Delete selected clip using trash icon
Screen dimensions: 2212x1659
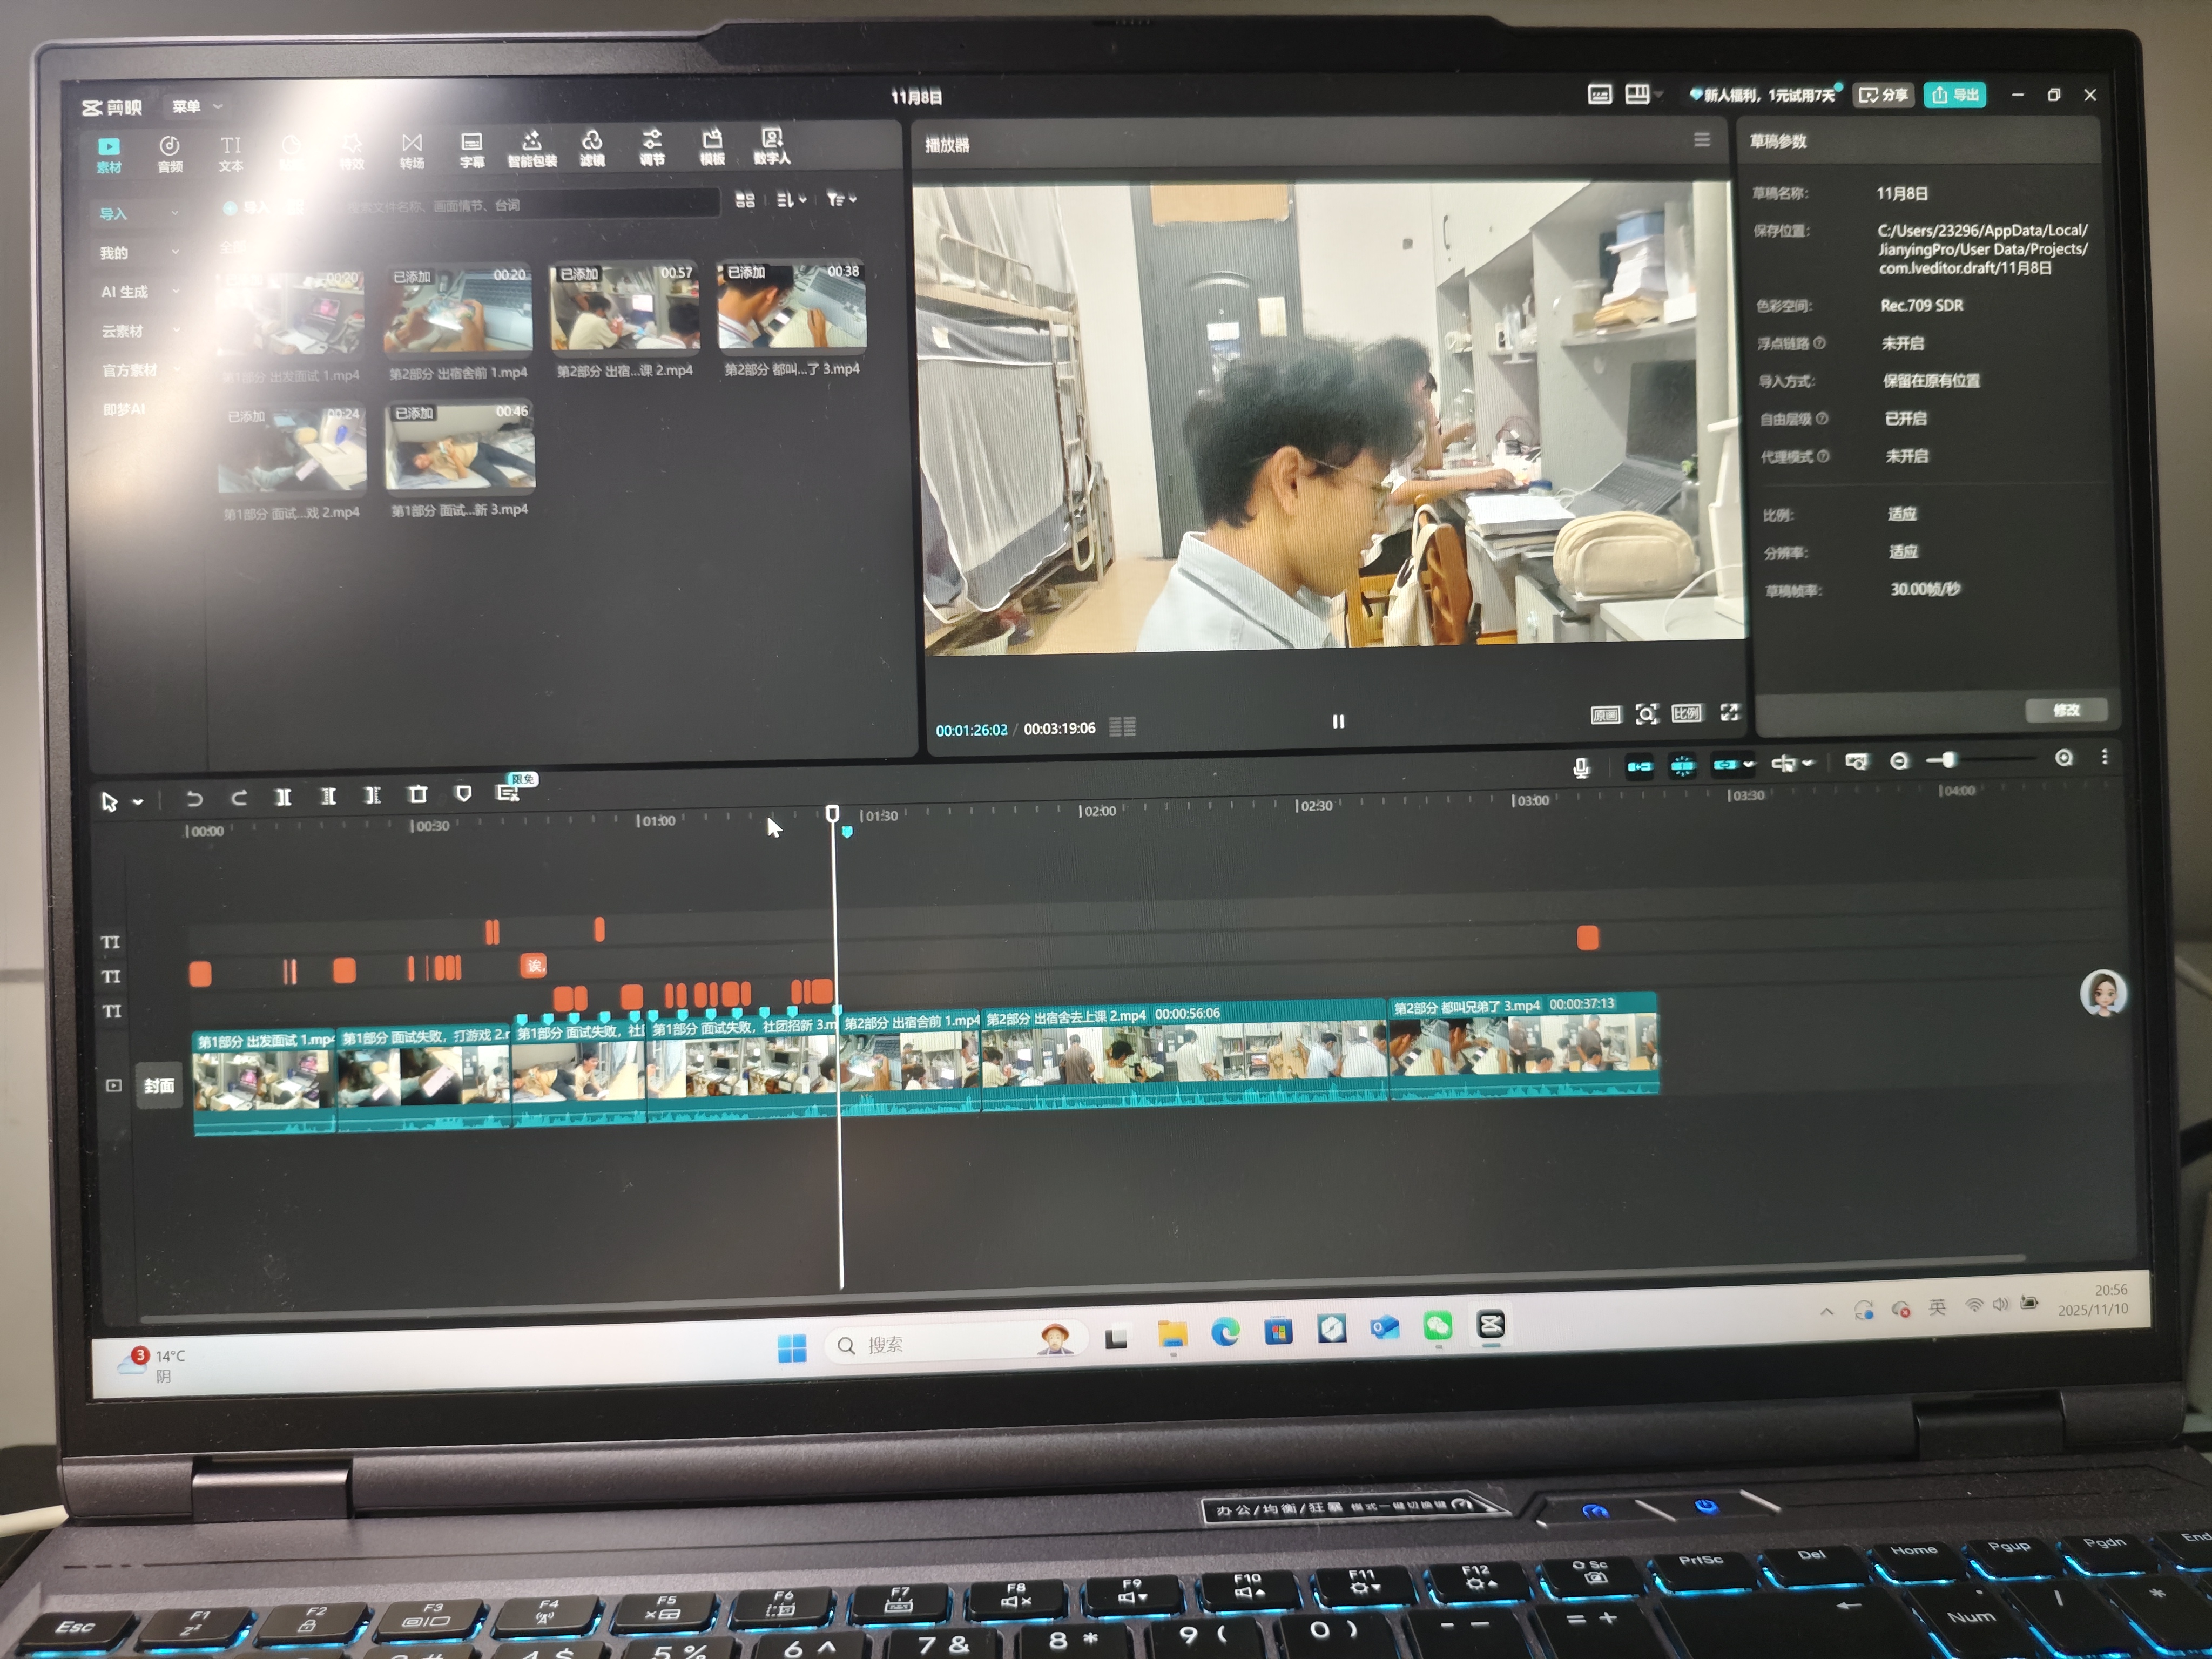(418, 795)
